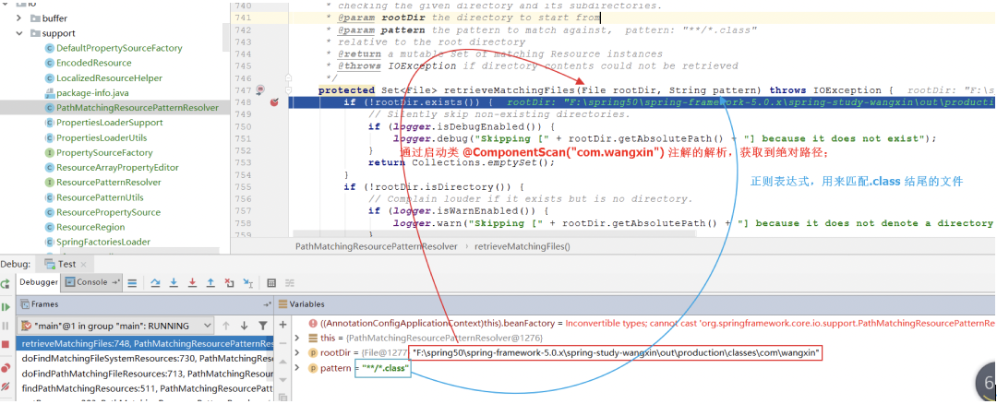Click Show Execution Point icon
The width and height of the screenshot is (997, 404).
point(132,282)
